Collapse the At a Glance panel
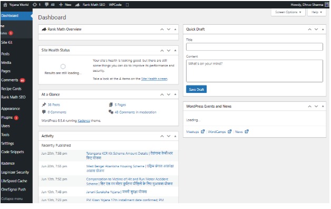This screenshot has height=209, width=331. (175, 94)
